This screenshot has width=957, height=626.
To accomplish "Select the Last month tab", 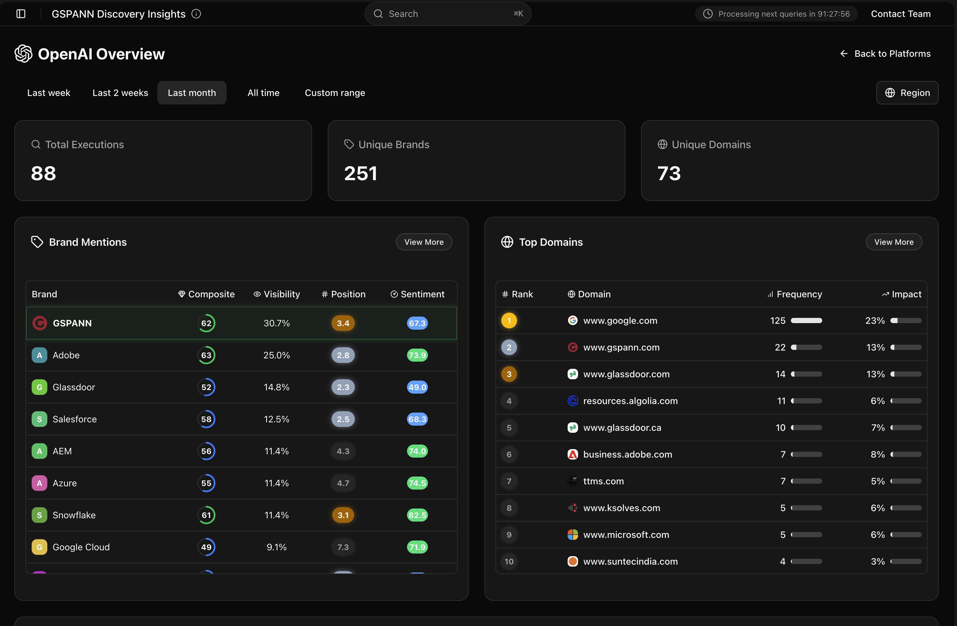I will [x=192, y=93].
